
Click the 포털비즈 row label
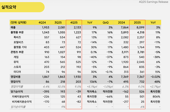tap(18, 42)
